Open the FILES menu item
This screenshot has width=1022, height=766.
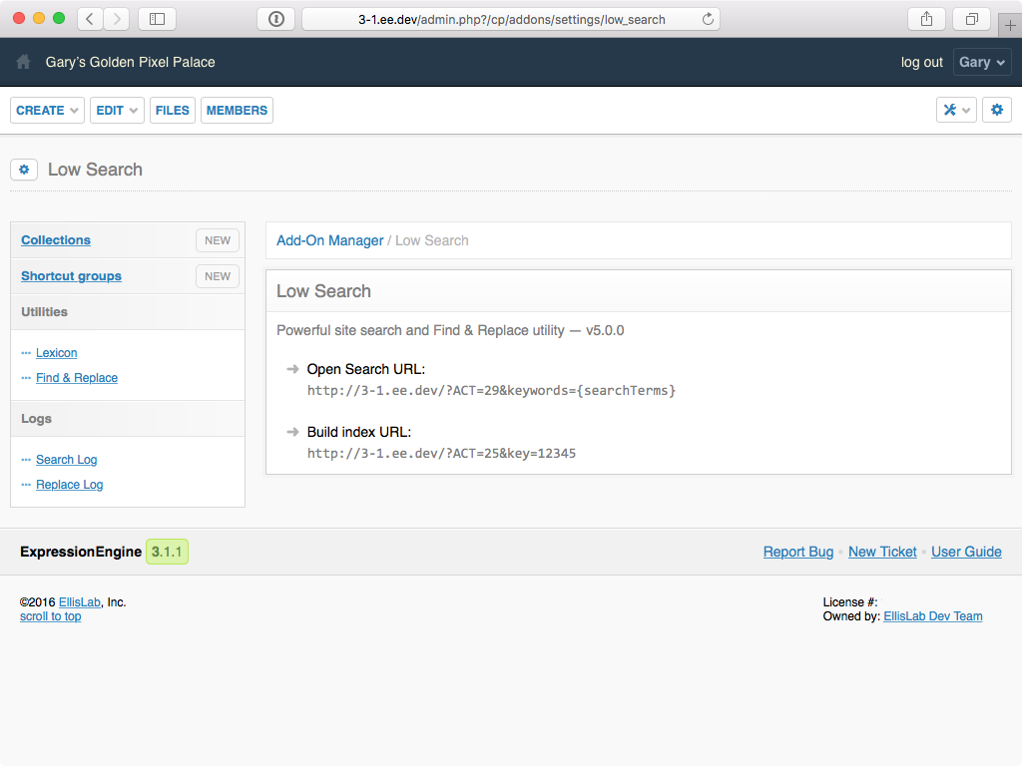coord(172,110)
